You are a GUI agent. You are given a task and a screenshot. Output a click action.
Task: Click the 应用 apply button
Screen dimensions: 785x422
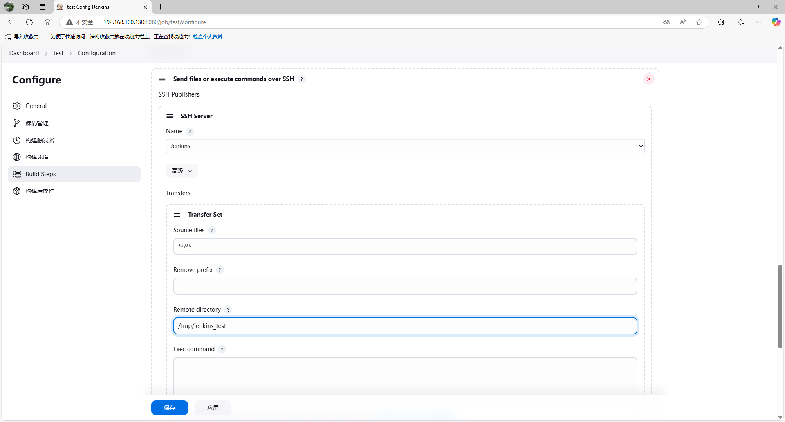[213, 408]
